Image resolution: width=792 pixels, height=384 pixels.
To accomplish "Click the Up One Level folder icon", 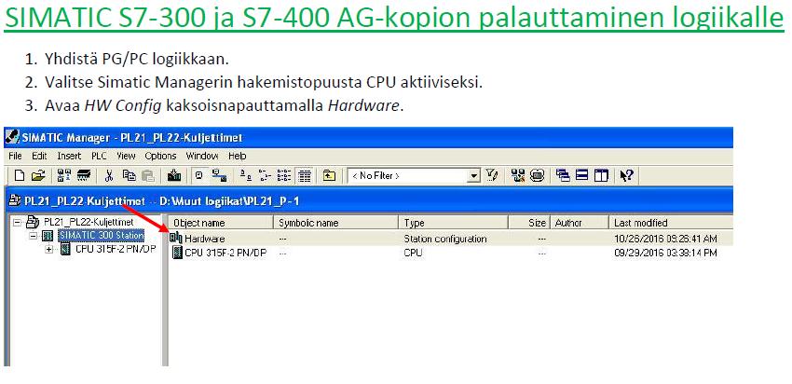I will pos(329,175).
